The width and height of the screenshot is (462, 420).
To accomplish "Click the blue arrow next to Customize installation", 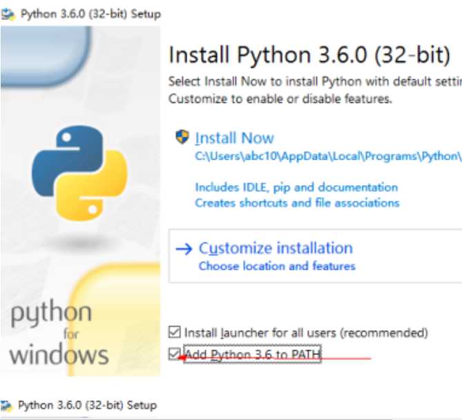I will (x=184, y=249).
